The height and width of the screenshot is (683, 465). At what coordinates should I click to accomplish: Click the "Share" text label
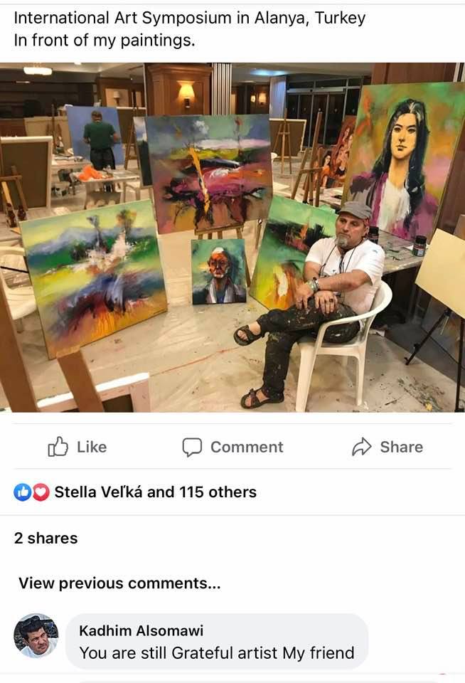pos(402,447)
